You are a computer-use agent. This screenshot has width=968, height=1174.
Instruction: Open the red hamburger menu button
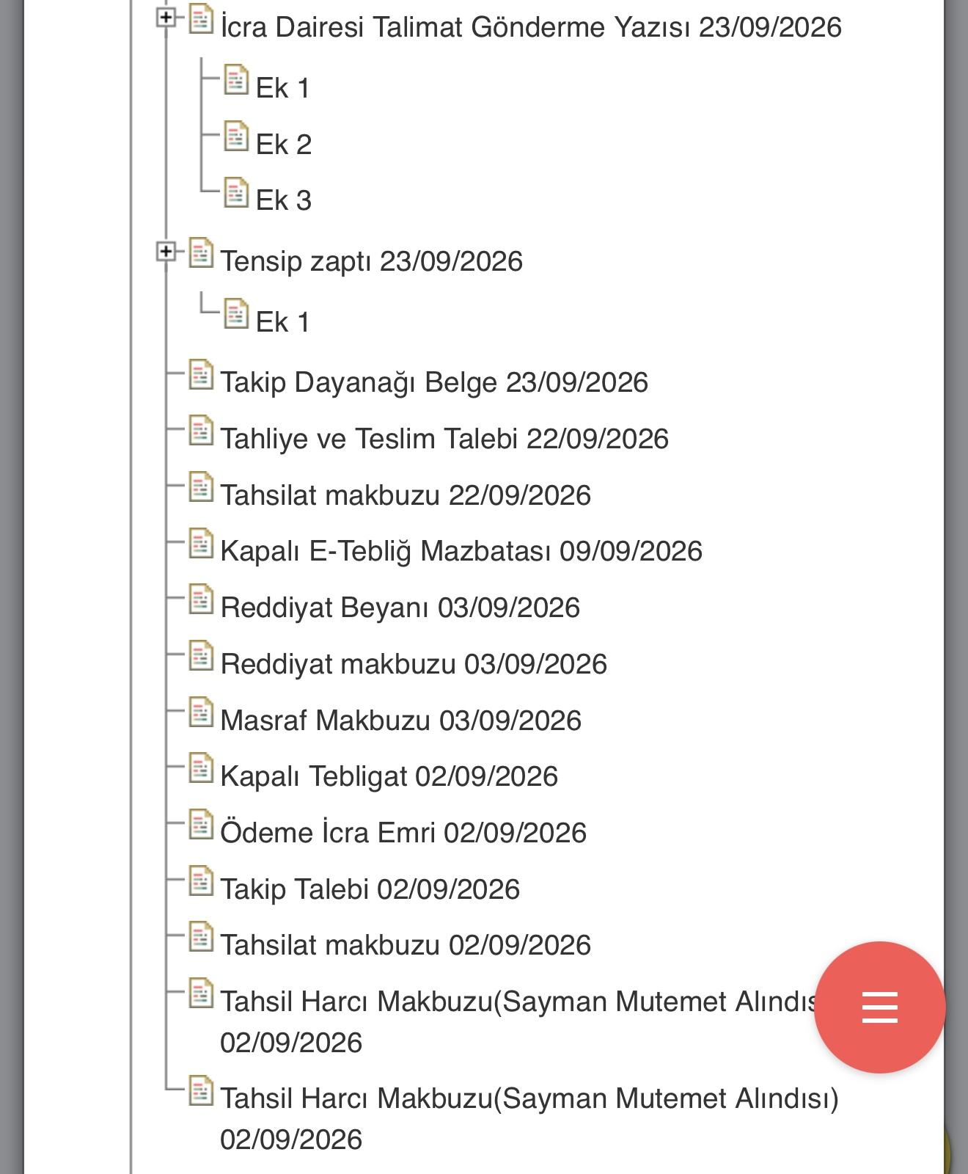pyautogui.click(x=880, y=1007)
